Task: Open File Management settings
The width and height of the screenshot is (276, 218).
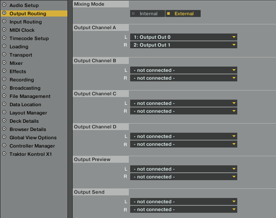Action: click(x=30, y=96)
